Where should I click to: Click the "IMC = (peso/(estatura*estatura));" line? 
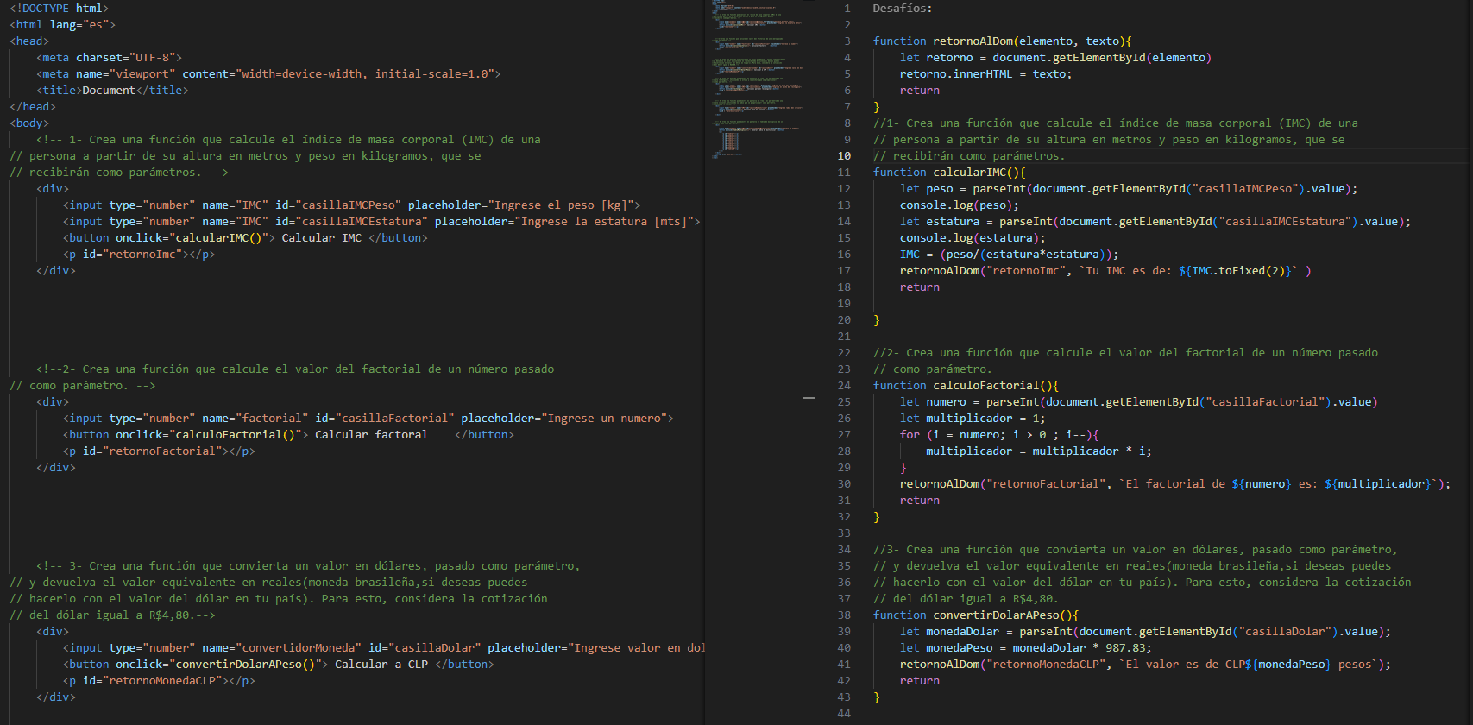pos(1009,255)
